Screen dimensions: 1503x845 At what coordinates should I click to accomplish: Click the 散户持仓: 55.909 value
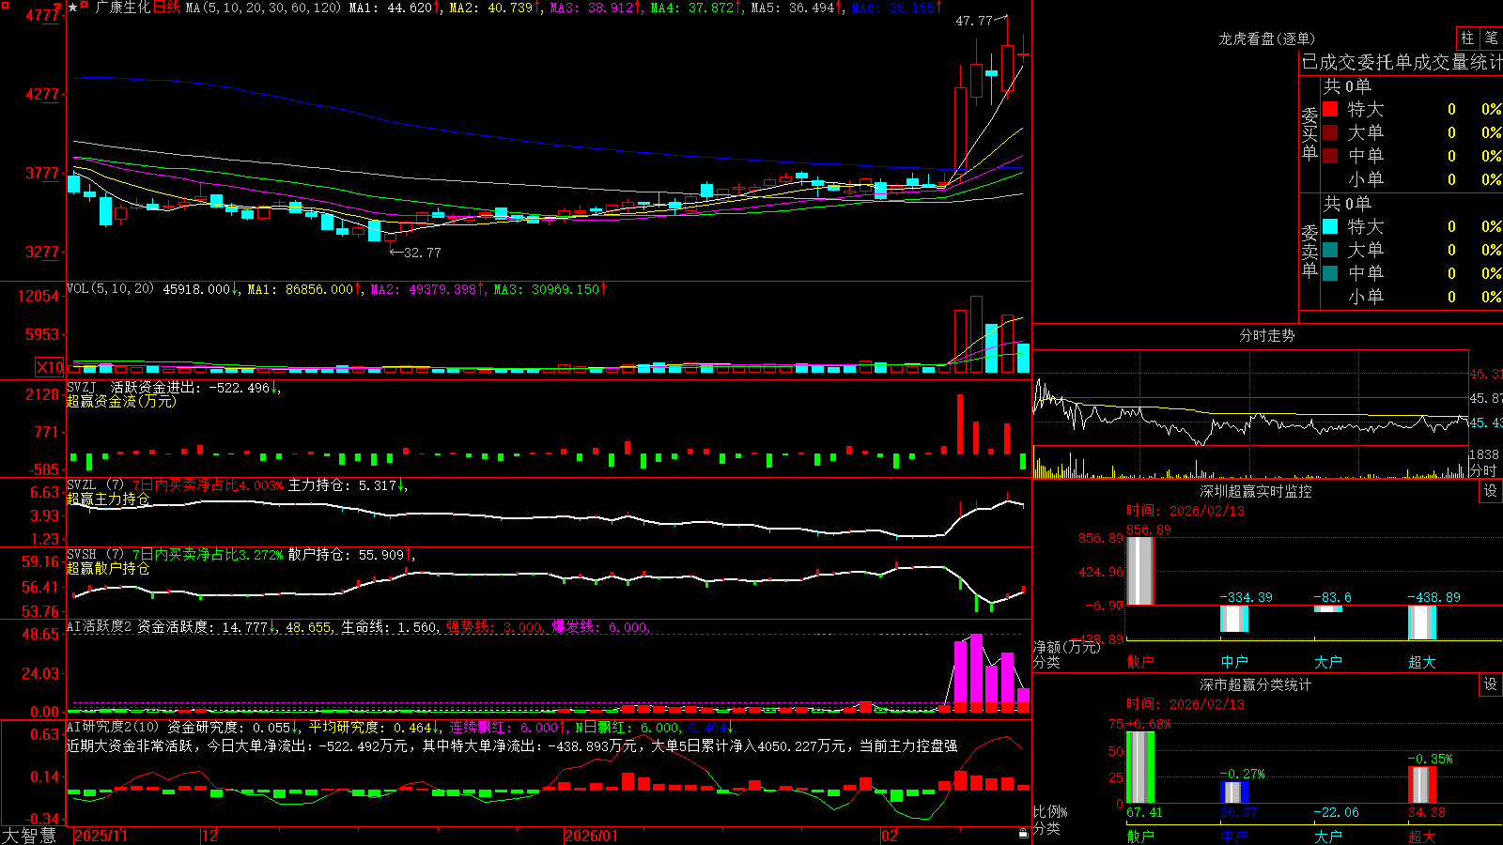(x=346, y=555)
